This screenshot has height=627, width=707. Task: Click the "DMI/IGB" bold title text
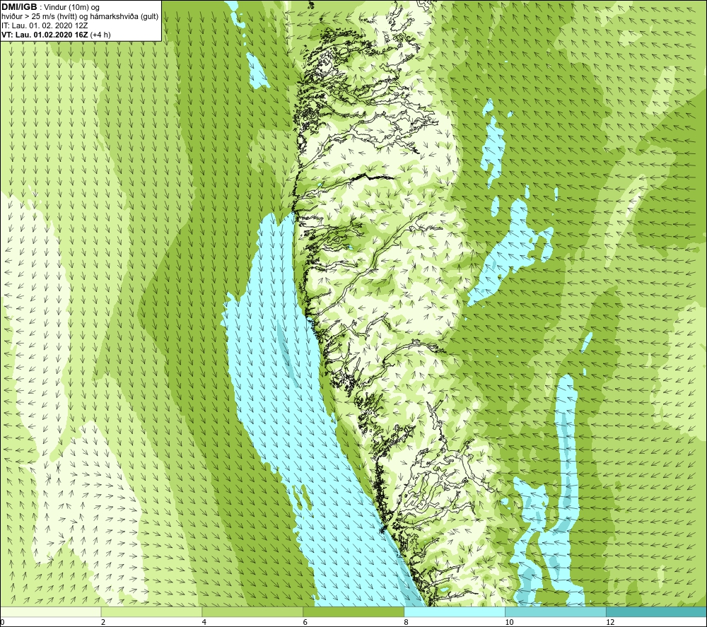pos(19,7)
